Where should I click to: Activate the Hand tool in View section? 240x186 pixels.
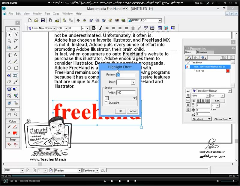click(10, 114)
